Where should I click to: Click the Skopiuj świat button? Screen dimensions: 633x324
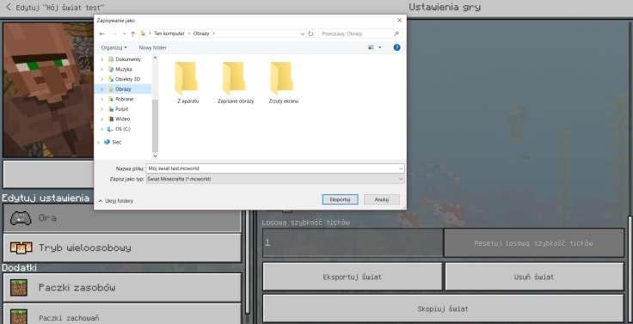(x=443, y=309)
